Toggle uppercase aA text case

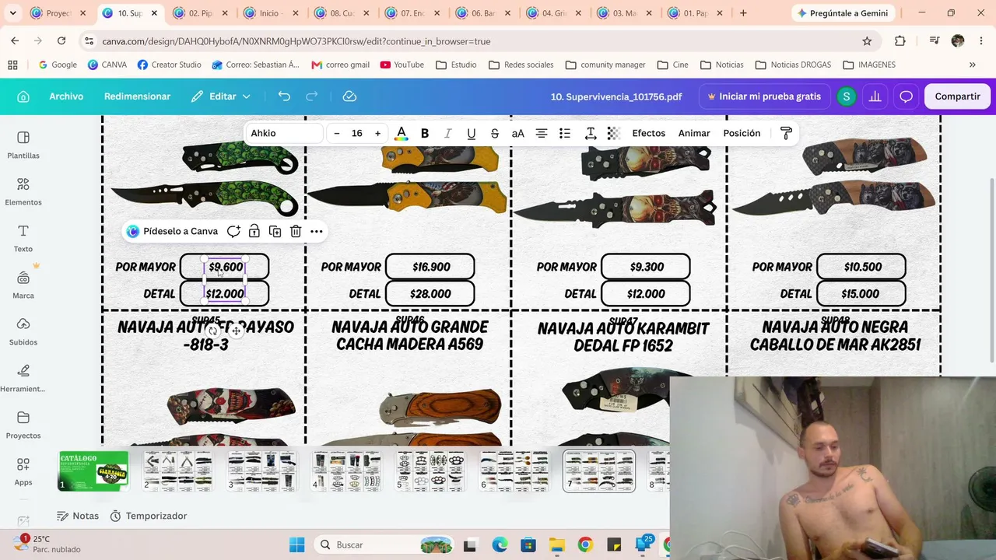tap(517, 133)
